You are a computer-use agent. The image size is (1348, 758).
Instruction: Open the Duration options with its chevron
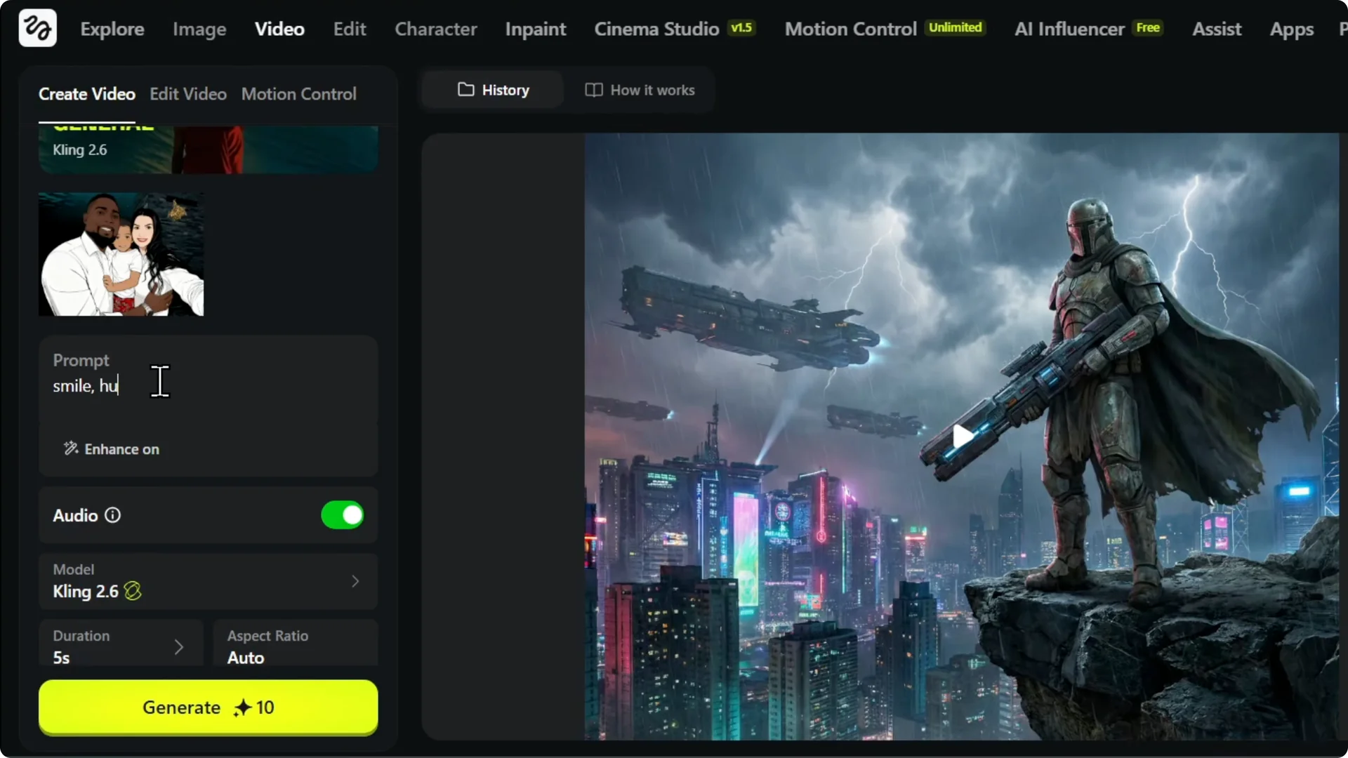click(180, 646)
